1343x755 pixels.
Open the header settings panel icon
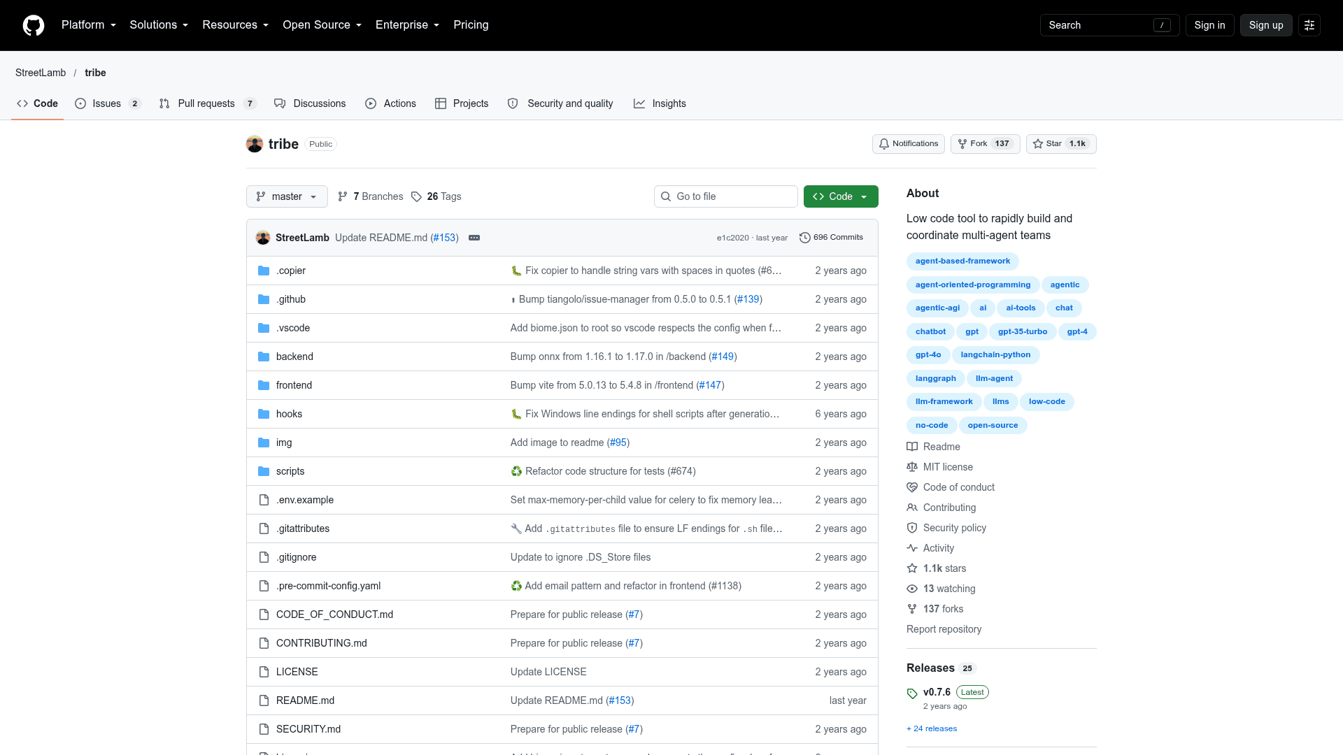[x=1309, y=25]
